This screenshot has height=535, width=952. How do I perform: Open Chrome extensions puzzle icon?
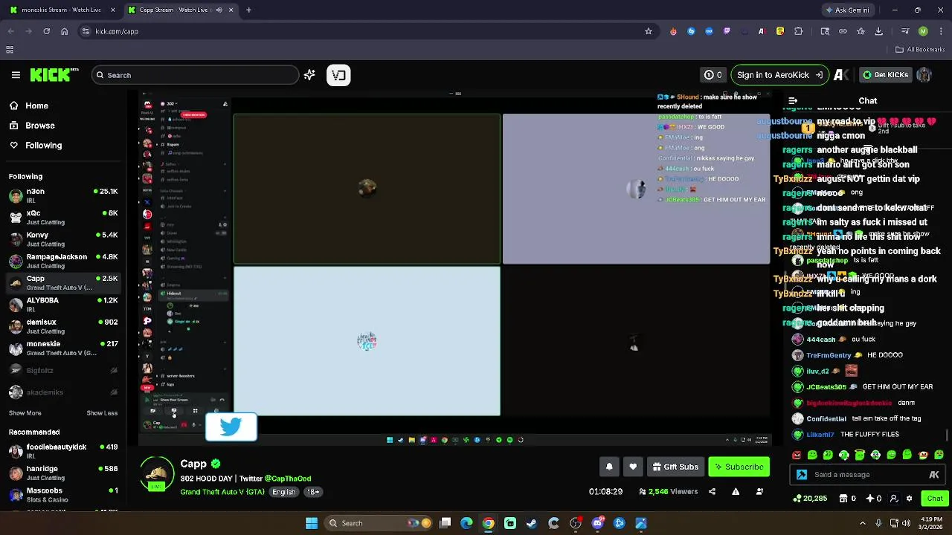[x=799, y=31]
